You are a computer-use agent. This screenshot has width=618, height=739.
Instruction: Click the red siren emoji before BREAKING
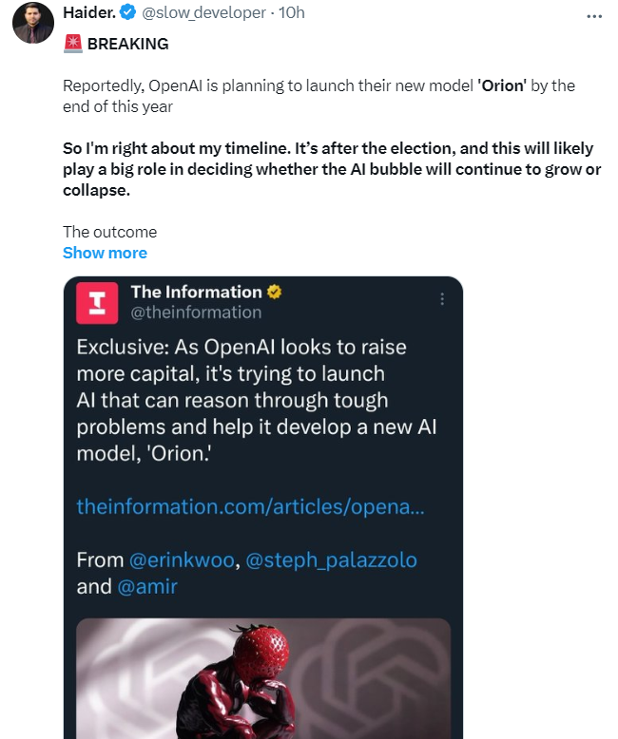click(x=72, y=44)
